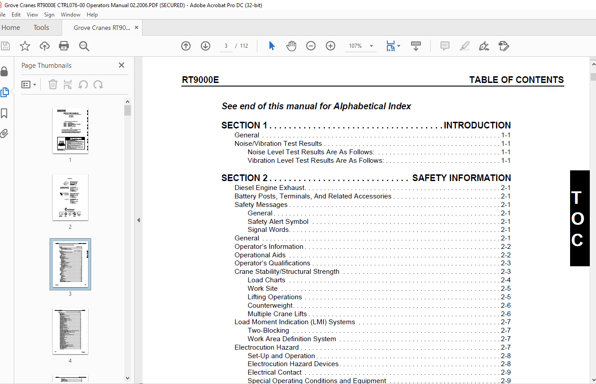The image size is (596, 384).
Task: Choose the Selection arrow tool
Action: (272, 46)
